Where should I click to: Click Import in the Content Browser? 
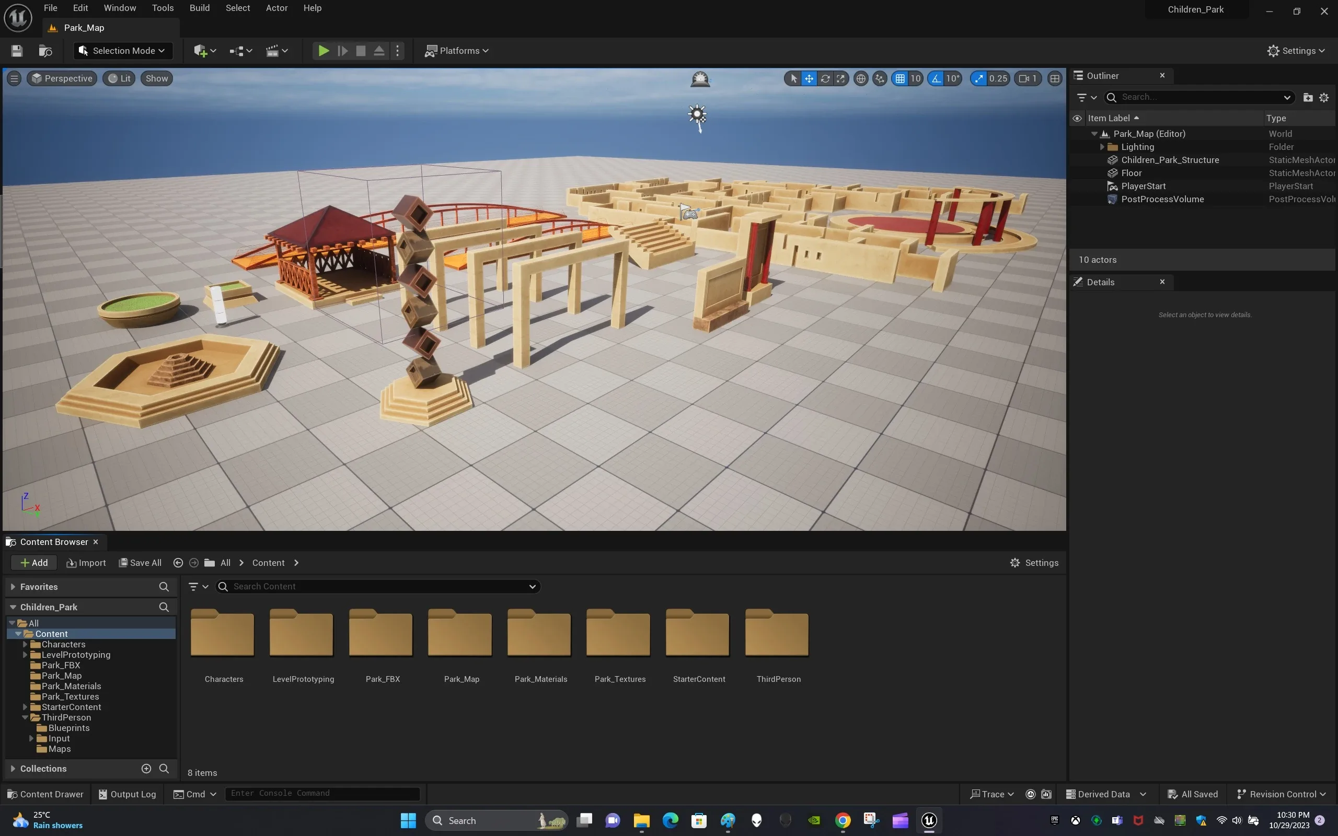[86, 563]
